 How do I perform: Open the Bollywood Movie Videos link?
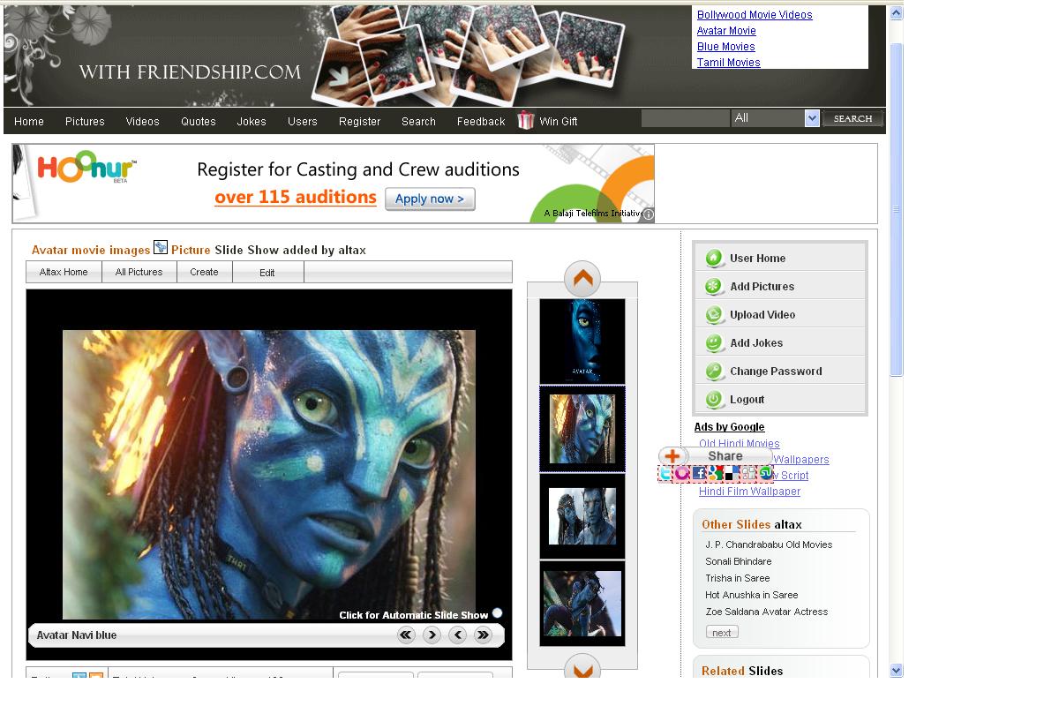pos(755,15)
